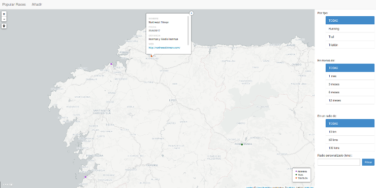Screen dimensions: 376x188
Task: Click purple running marker near Vigo
Action: tap(85, 177)
